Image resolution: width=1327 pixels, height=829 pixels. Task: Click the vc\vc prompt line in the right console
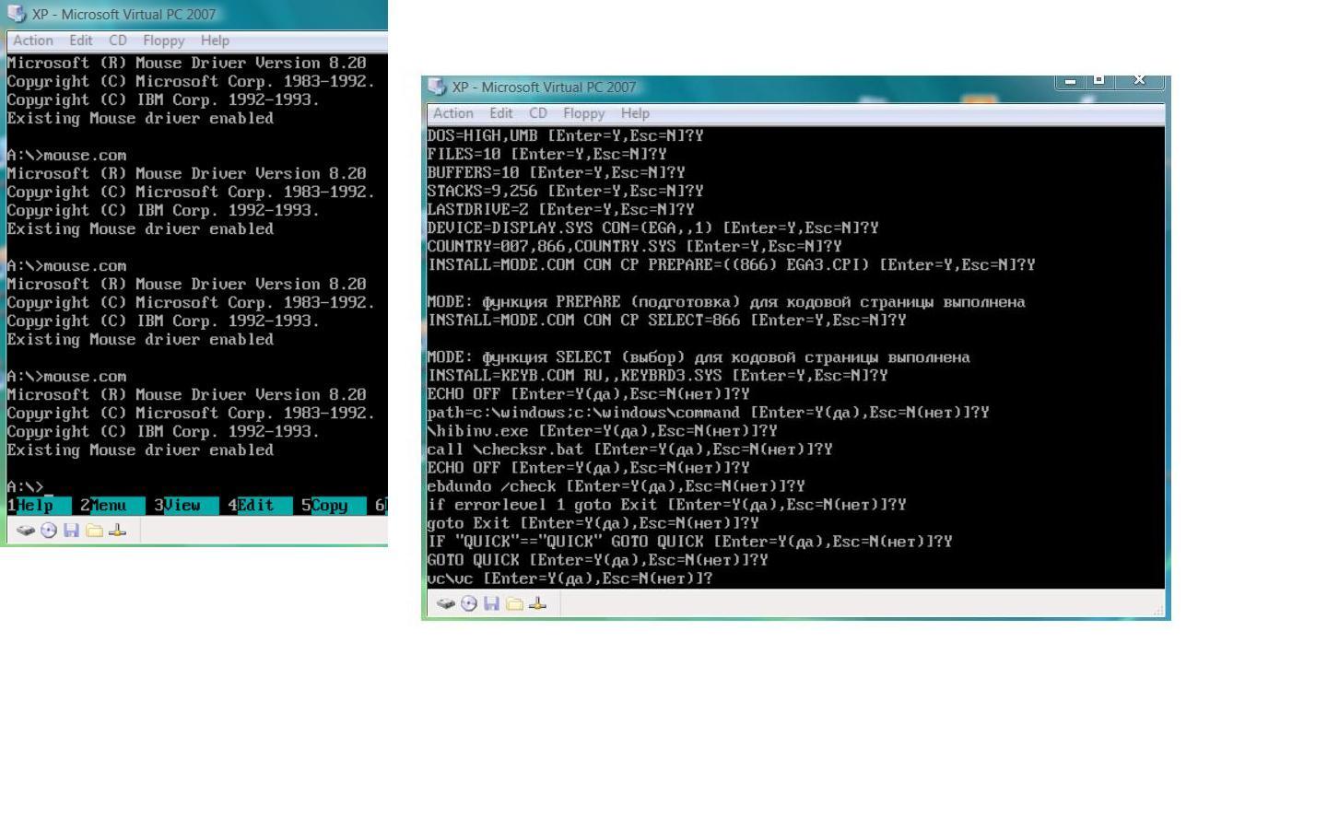(x=570, y=578)
